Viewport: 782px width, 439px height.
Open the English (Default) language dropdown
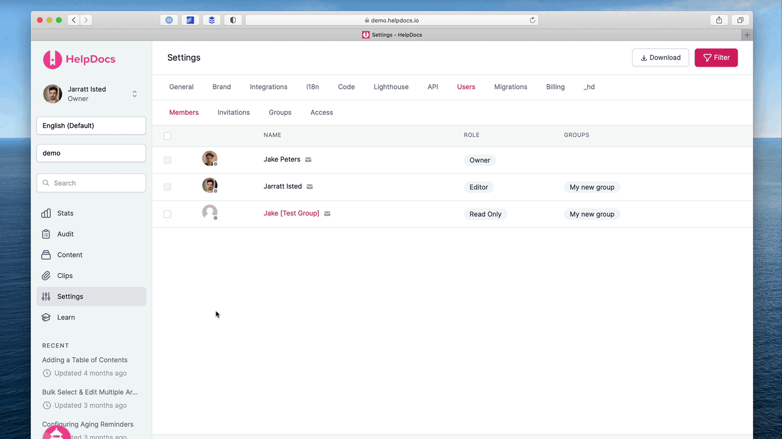(x=91, y=126)
